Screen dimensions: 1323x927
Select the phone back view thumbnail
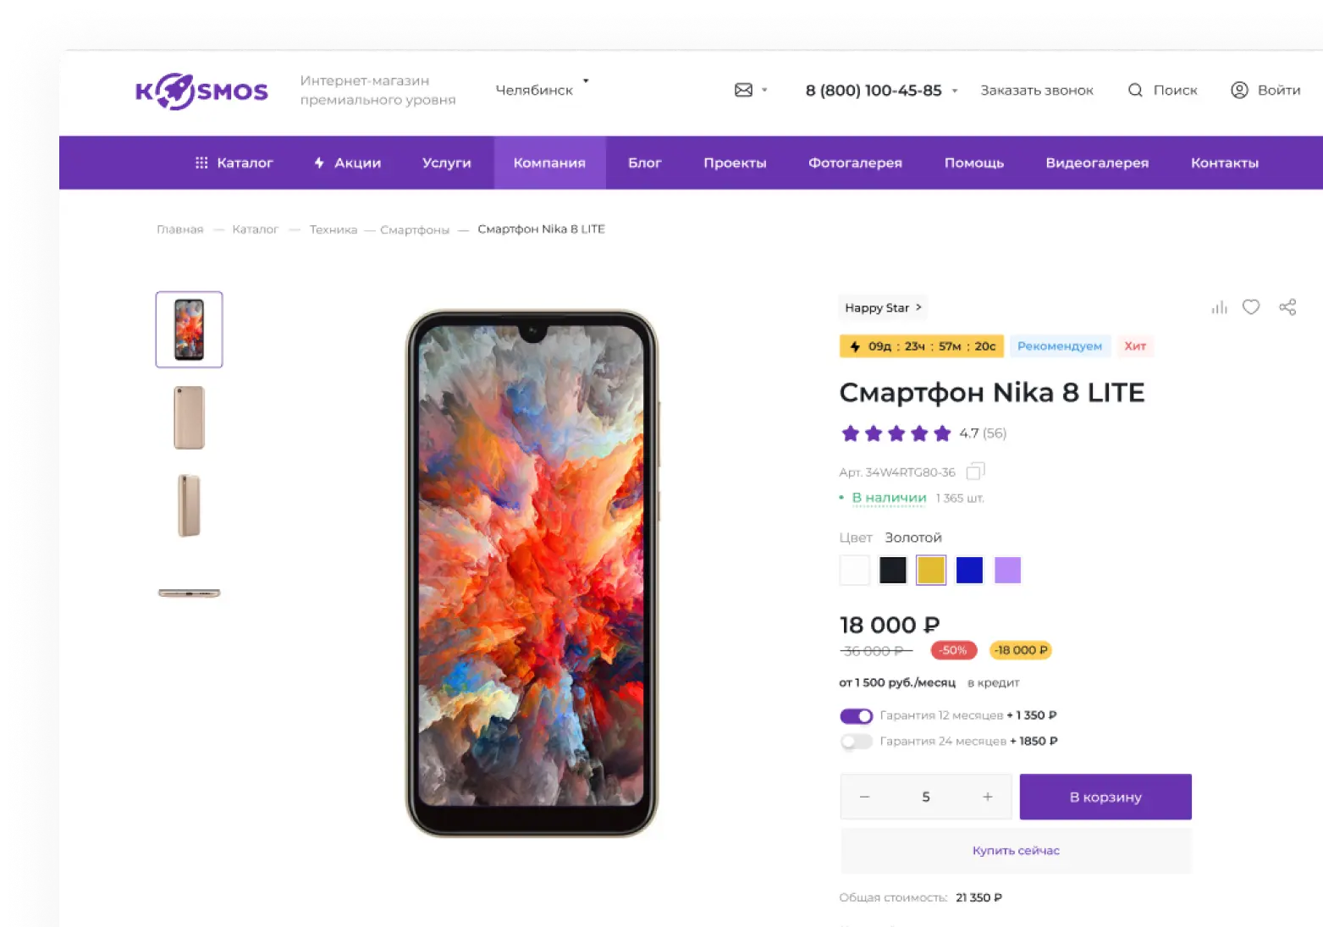point(189,417)
